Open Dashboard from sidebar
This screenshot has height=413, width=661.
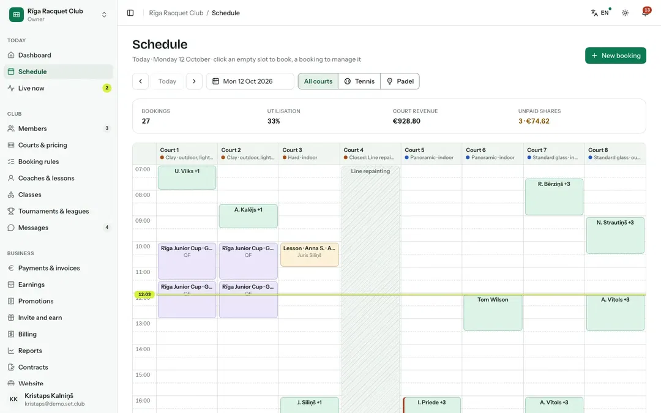(59, 55)
